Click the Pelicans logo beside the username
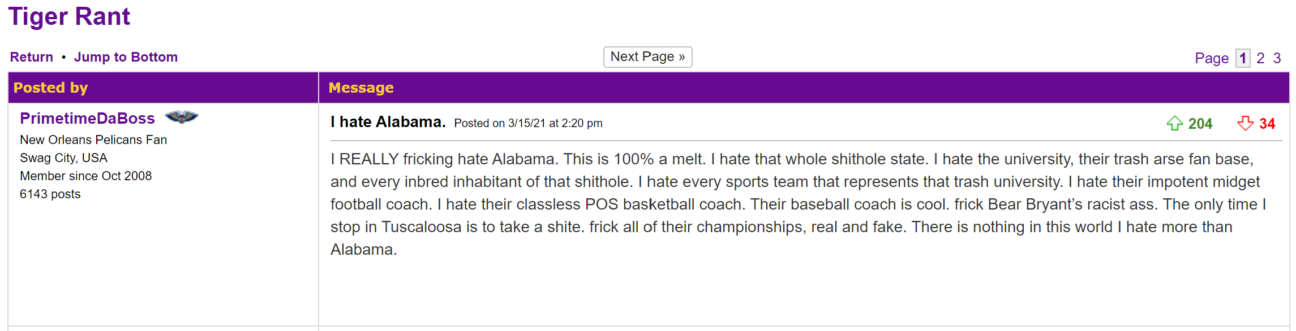 pyautogui.click(x=181, y=117)
